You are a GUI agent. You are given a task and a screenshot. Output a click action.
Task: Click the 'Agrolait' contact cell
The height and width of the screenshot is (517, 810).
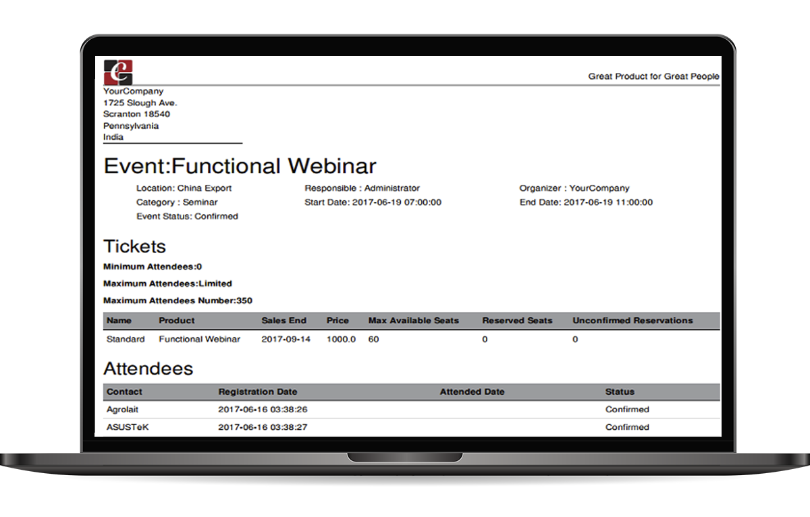coord(122,410)
